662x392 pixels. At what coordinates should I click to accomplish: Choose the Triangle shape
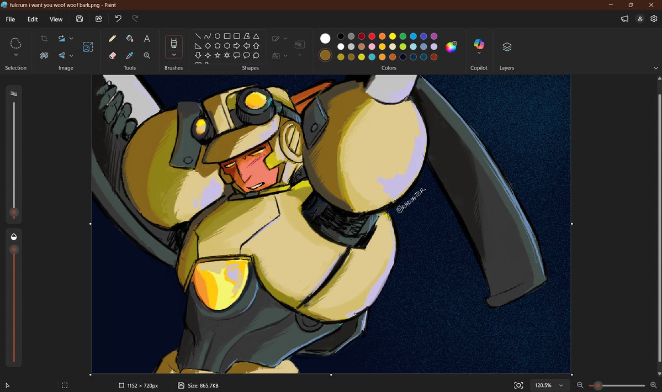256,36
